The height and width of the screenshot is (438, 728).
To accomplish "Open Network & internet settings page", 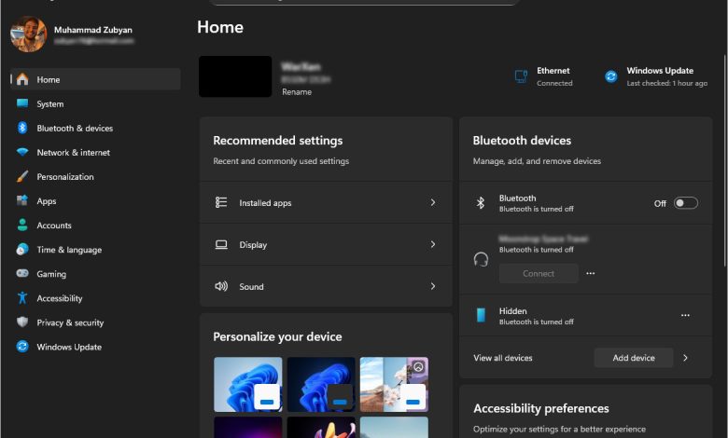I will (95, 153).
